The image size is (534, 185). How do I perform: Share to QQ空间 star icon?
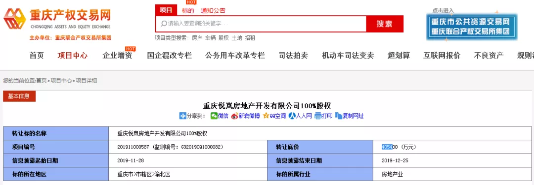coord(266,116)
